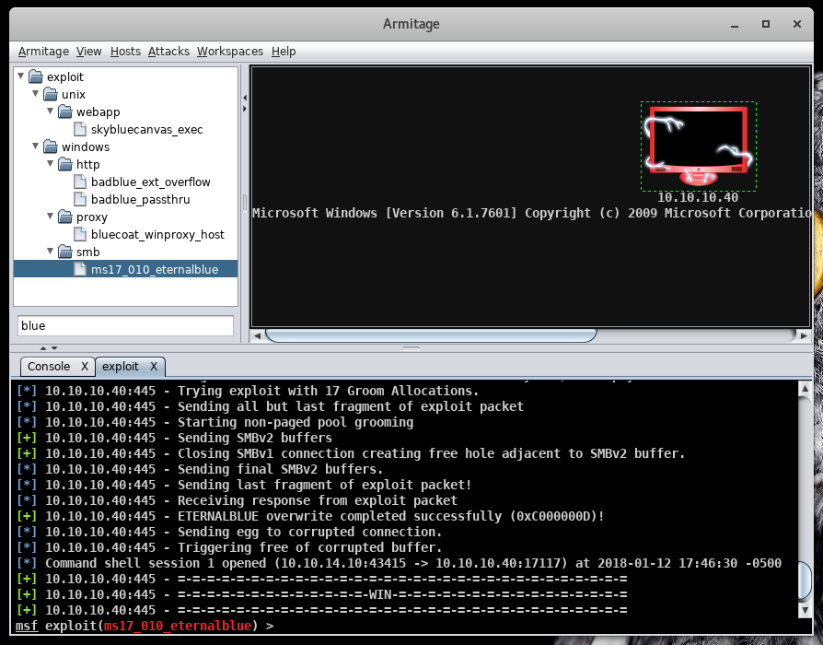
Task: Click the badblue_passthru module file icon
Action: (x=80, y=199)
